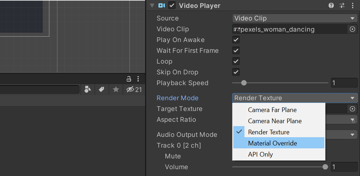Image resolution: width=360 pixels, height=176 pixels.
Task: Toggle the panel lock icon
Action: (x=129, y=79)
